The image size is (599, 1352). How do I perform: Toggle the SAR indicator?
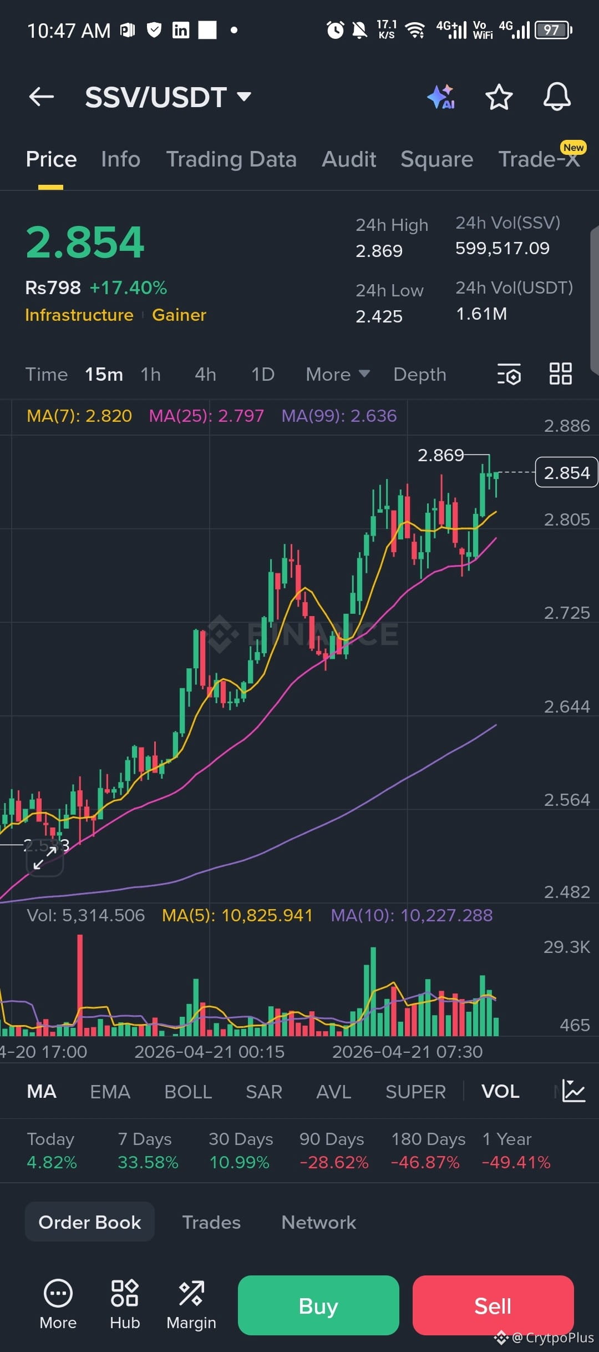264,1091
